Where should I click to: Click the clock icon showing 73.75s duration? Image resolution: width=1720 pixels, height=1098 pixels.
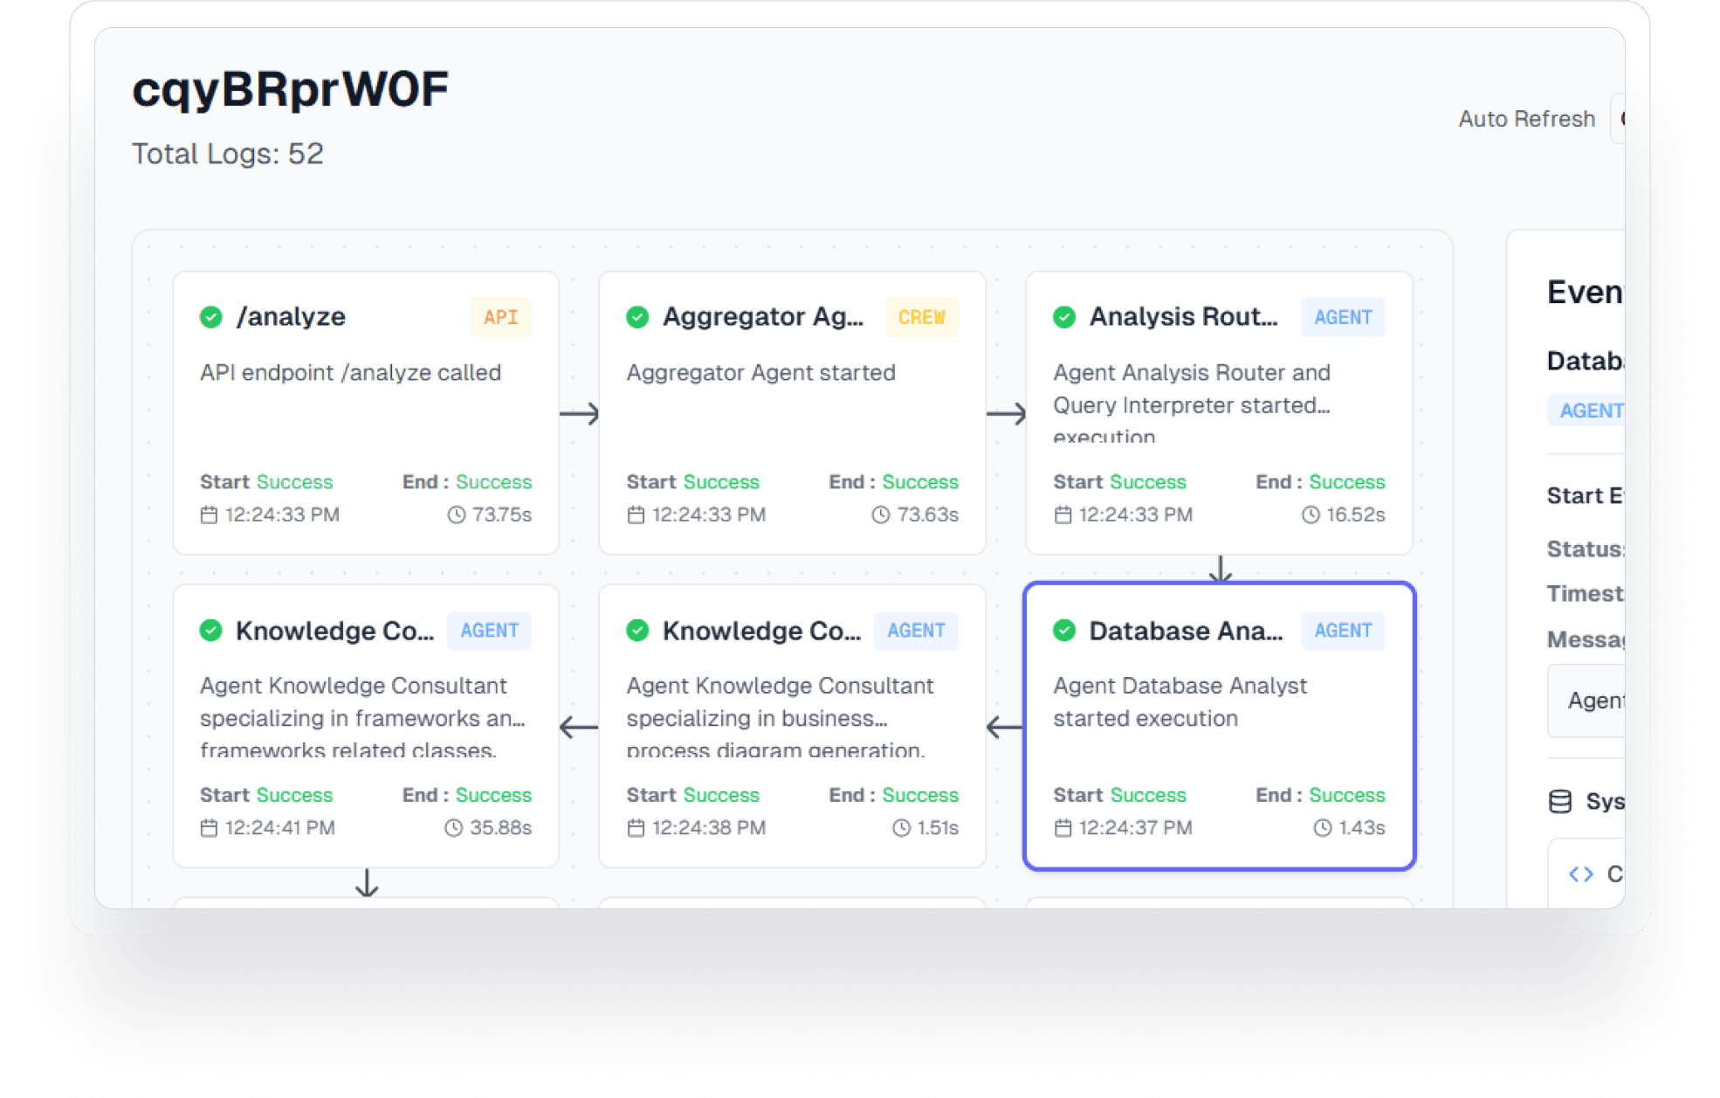(455, 514)
